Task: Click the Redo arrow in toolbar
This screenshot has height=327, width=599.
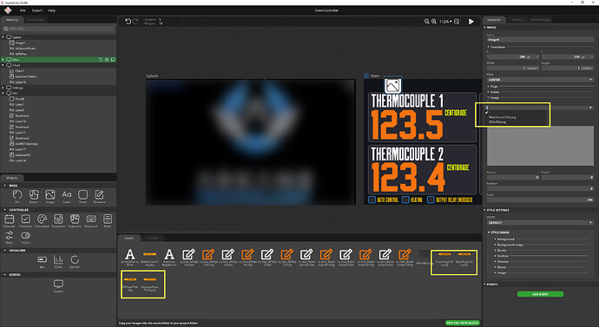Action: point(135,22)
